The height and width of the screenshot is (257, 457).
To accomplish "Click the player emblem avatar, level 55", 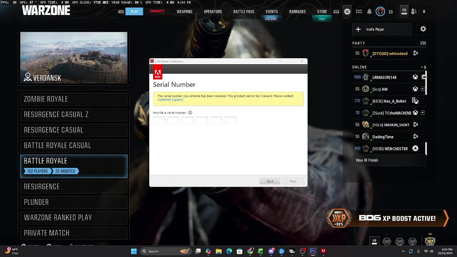I will (x=381, y=12).
